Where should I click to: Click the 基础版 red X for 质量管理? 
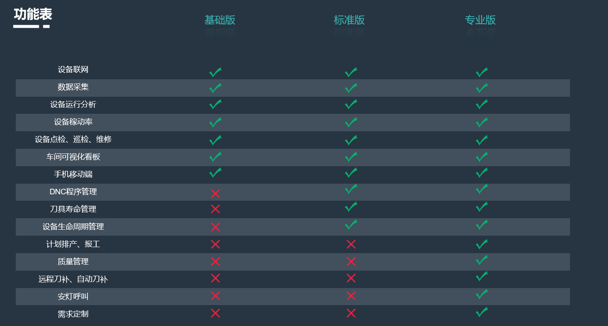click(215, 261)
